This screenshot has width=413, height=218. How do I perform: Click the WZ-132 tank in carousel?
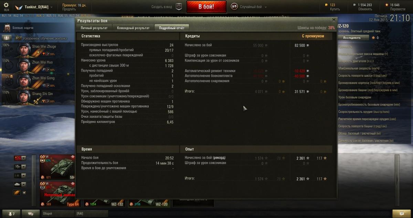[x=104, y=203]
